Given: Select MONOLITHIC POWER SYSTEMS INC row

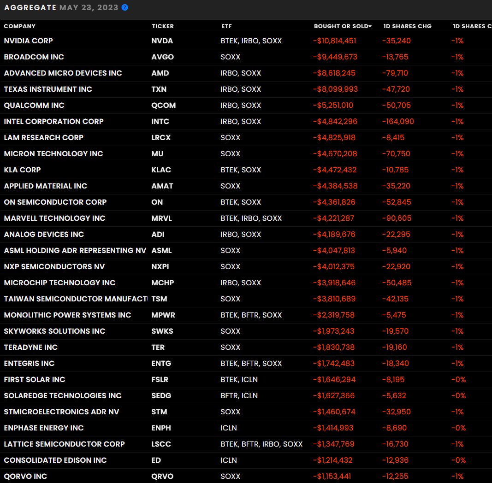Looking at the screenshot, I should 67,315.
